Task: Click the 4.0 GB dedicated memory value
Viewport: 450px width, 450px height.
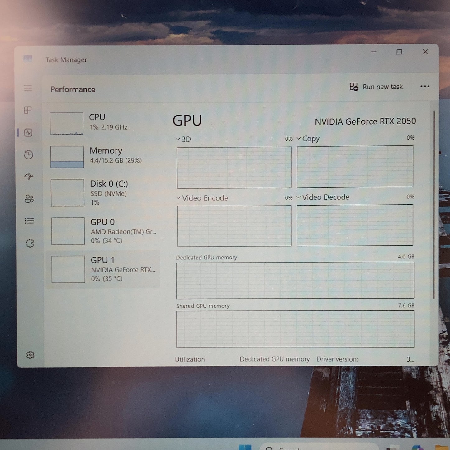Action: (406, 257)
